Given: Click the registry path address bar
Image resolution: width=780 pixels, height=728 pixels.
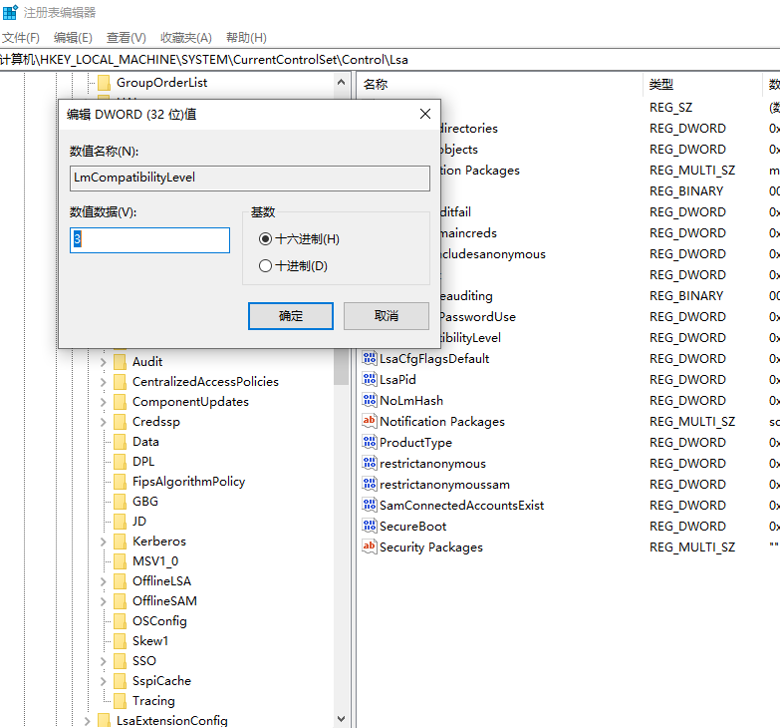Looking at the screenshot, I should click(x=390, y=60).
